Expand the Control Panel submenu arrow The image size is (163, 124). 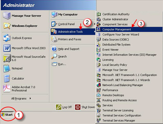pyautogui.click(x=94, y=24)
